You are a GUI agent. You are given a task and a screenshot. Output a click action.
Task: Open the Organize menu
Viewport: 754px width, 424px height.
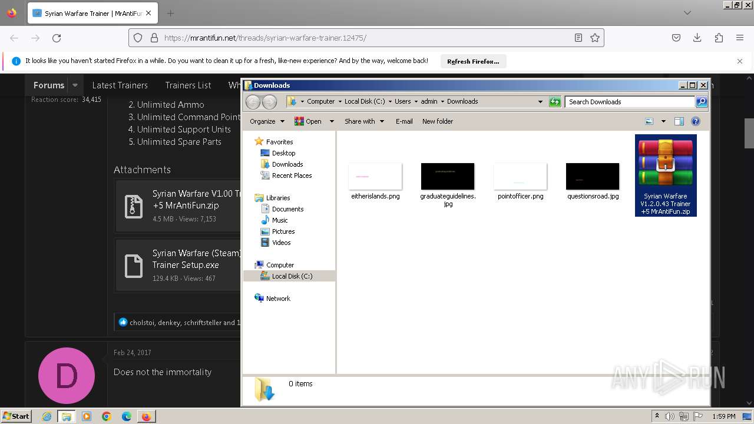(267, 121)
